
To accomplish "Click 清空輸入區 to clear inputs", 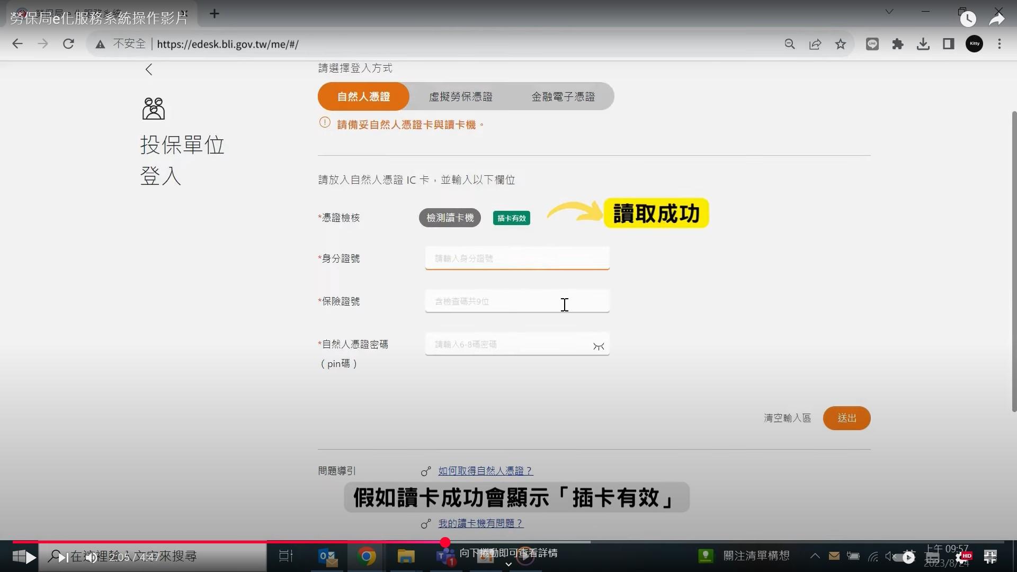I will click(x=787, y=418).
